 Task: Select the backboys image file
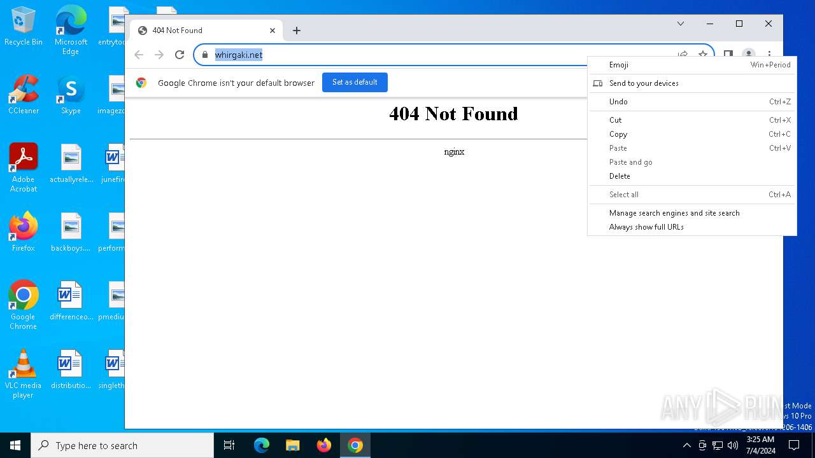click(71, 232)
